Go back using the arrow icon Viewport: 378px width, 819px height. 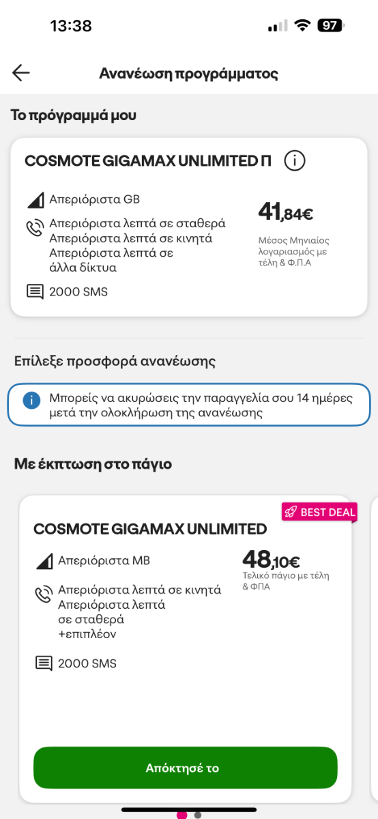[x=21, y=73]
